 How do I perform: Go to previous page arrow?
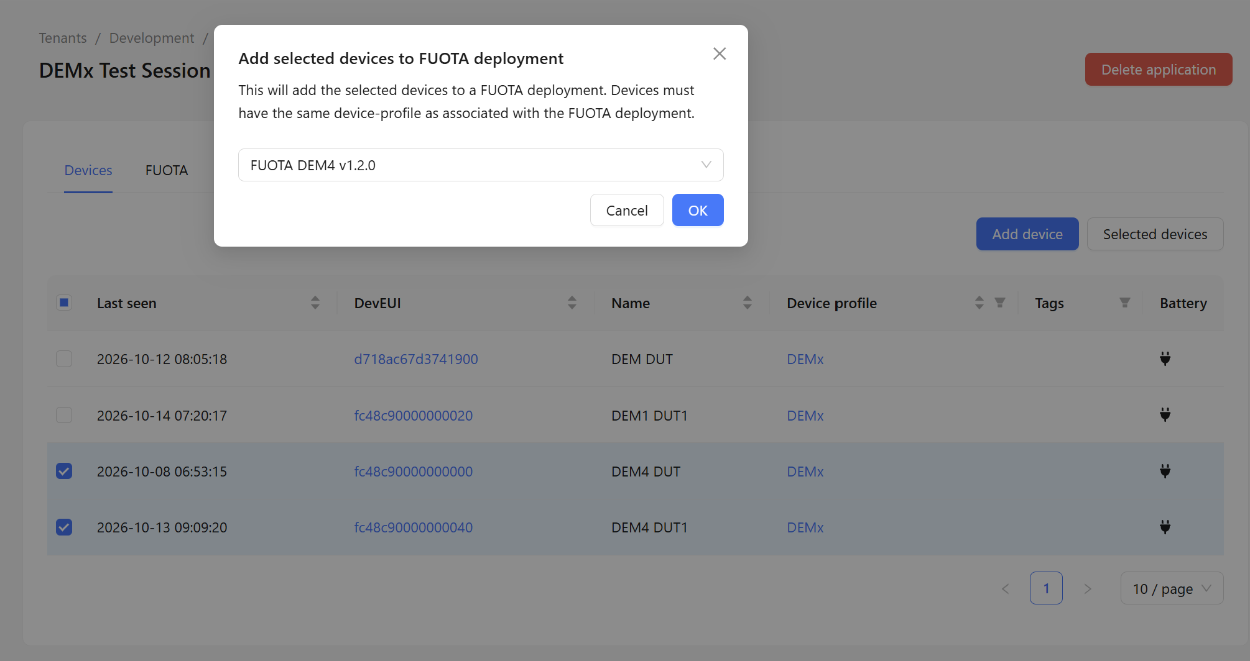1006,588
